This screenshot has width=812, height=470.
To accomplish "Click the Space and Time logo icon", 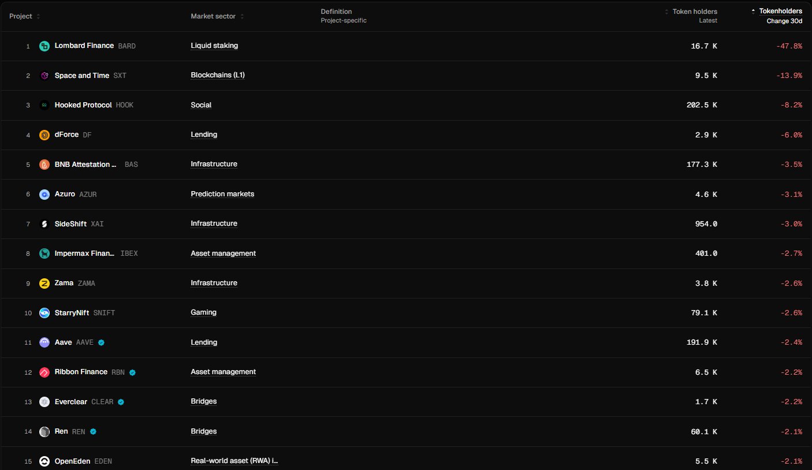I will [x=44, y=76].
